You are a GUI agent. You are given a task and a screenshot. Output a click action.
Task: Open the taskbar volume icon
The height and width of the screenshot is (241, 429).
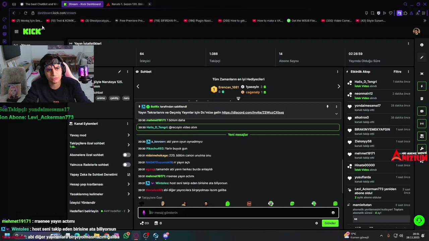[401, 236]
